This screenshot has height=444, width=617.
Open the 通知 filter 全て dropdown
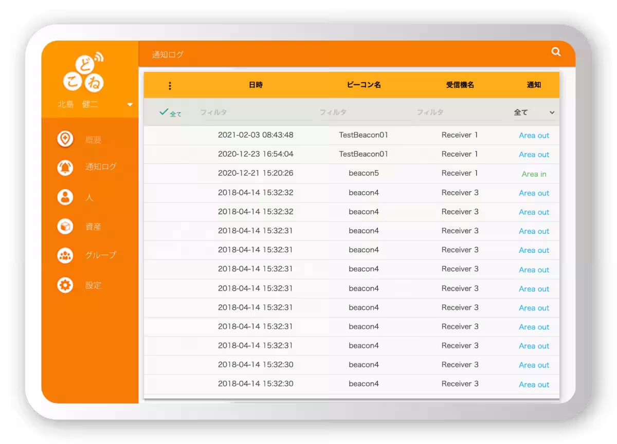tap(534, 113)
